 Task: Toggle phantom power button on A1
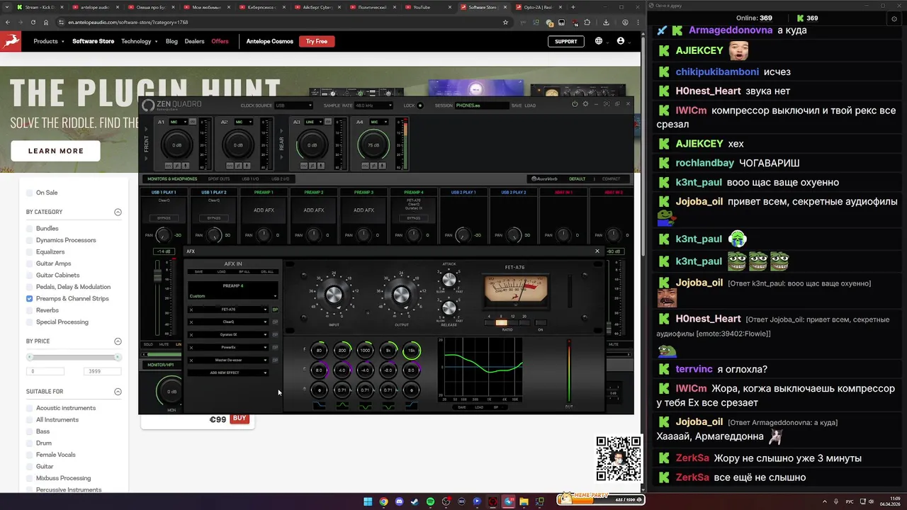pos(169,166)
